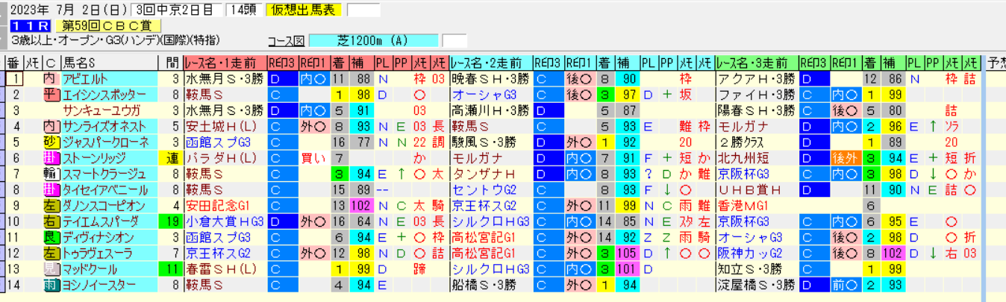Viewport: 1006px width, 302px height.
Task: Open 高瀬川H・3勝 race cell
Action: pyautogui.click(x=490, y=110)
